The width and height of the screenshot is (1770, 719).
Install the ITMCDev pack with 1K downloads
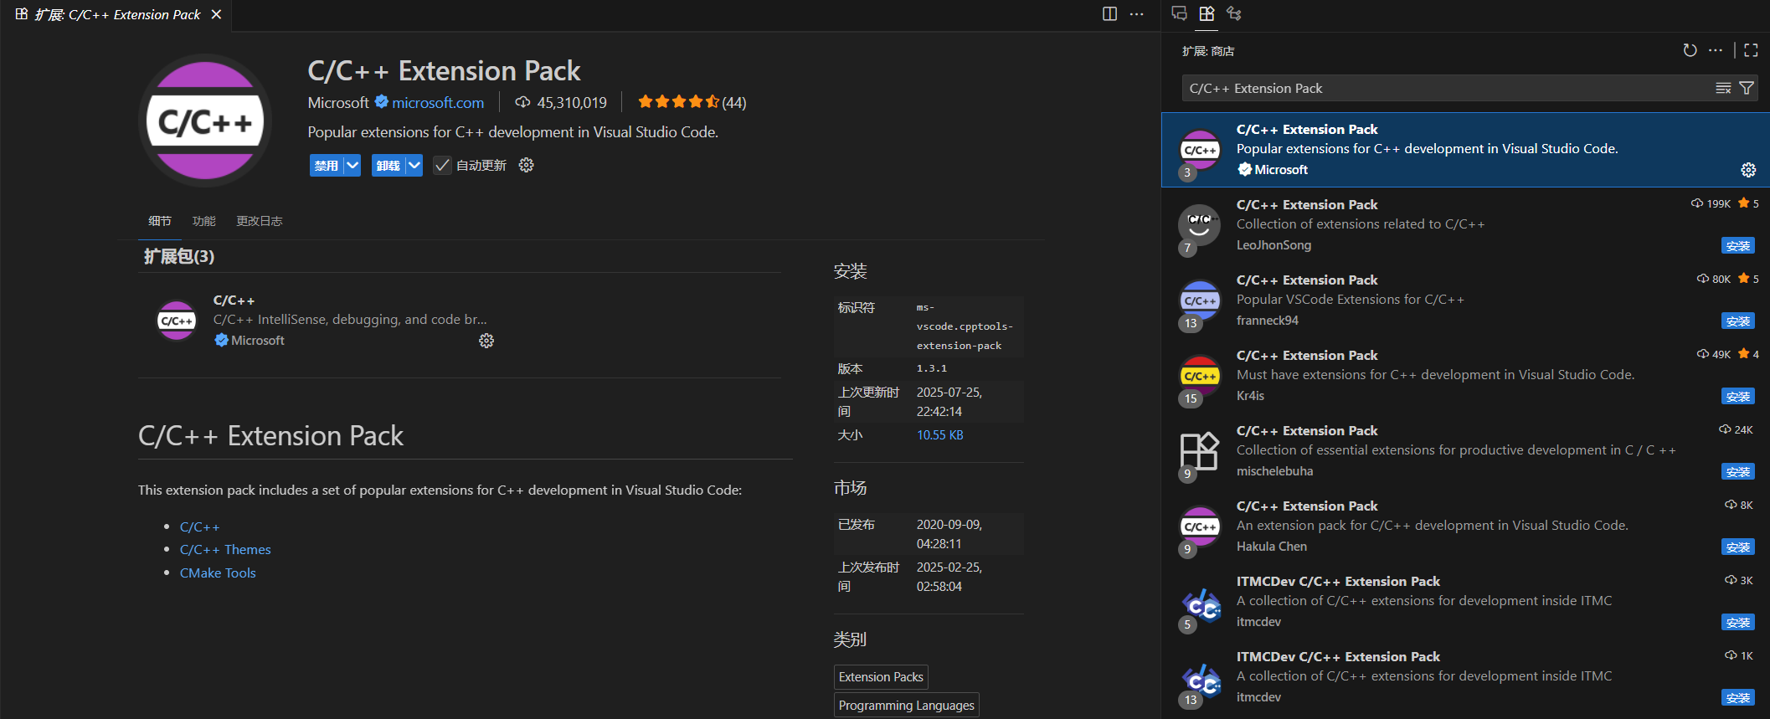tap(1738, 698)
